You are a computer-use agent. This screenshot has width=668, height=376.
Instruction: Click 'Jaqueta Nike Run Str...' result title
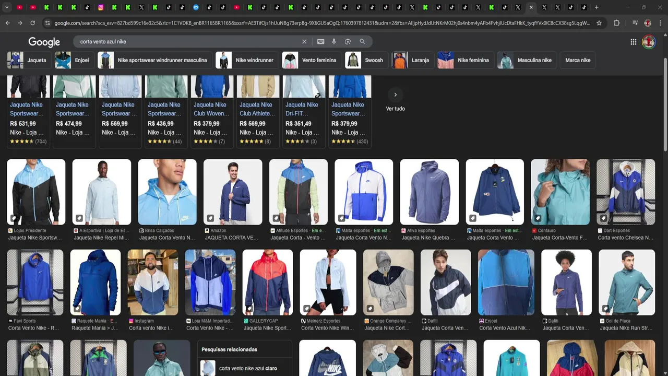(x=626, y=328)
